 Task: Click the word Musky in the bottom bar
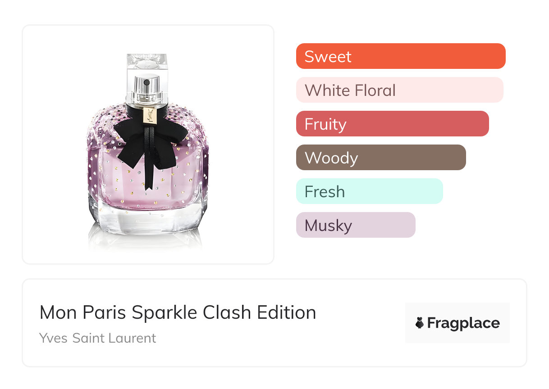pyautogui.click(x=328, y=226)
